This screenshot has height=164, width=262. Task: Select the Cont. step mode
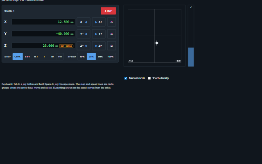tap(18, 57)
